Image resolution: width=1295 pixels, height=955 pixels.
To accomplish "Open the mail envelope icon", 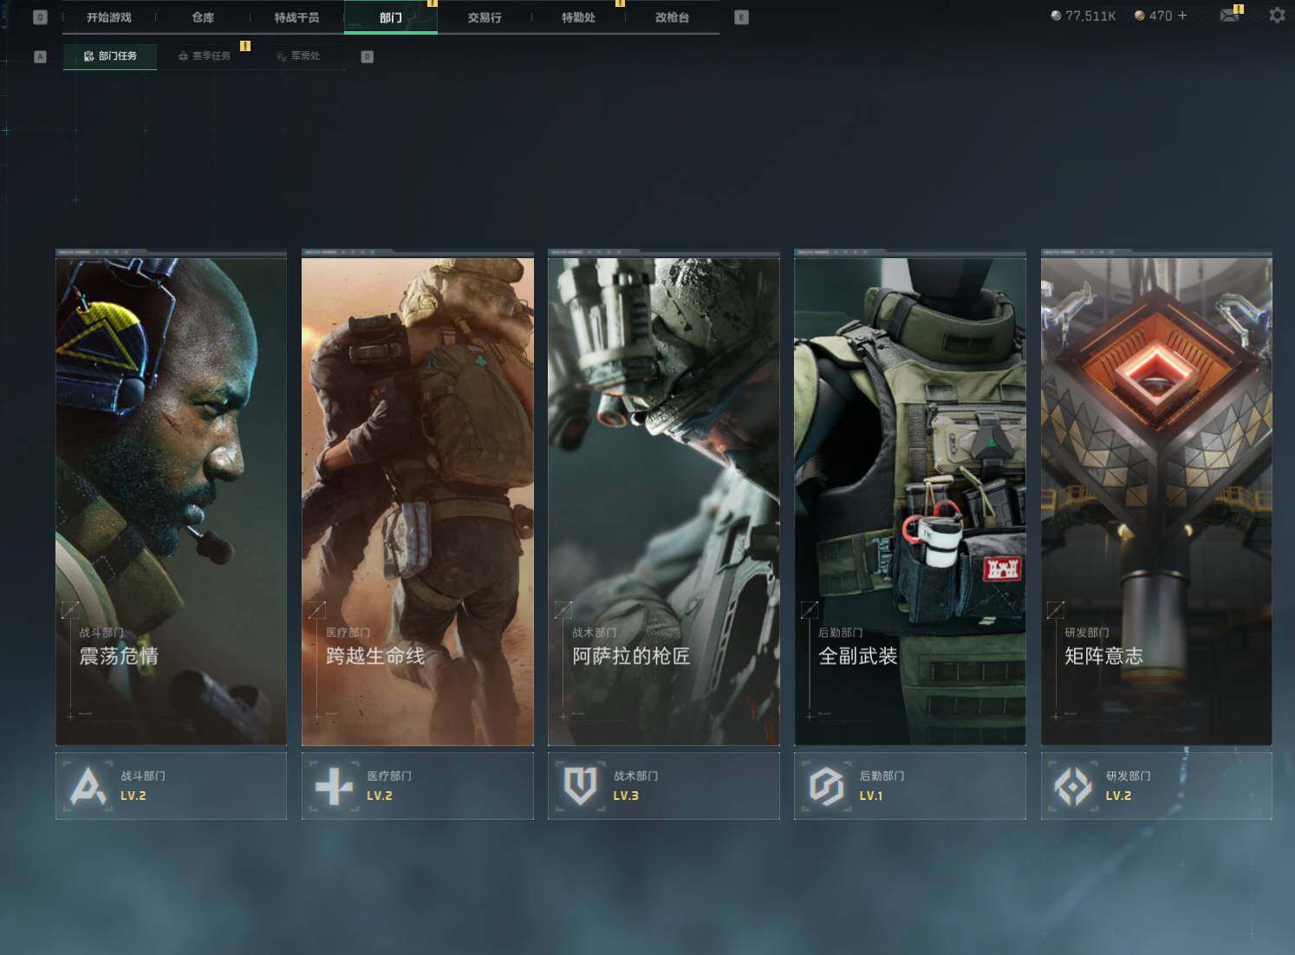I will click(1229, 16).
